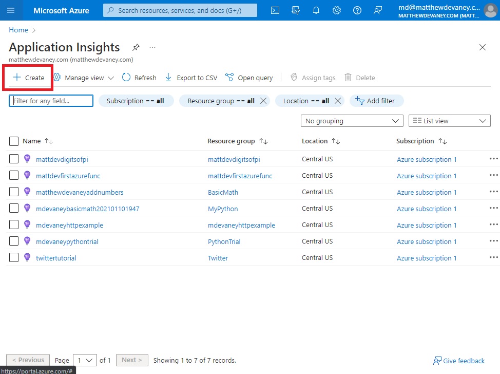This screenshot has height=374, width=500.
Task: Open the Manage view dropdown
Action: pos(83,77)
